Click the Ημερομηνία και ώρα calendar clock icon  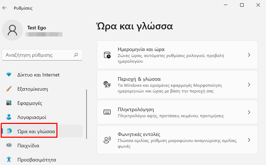107,55
